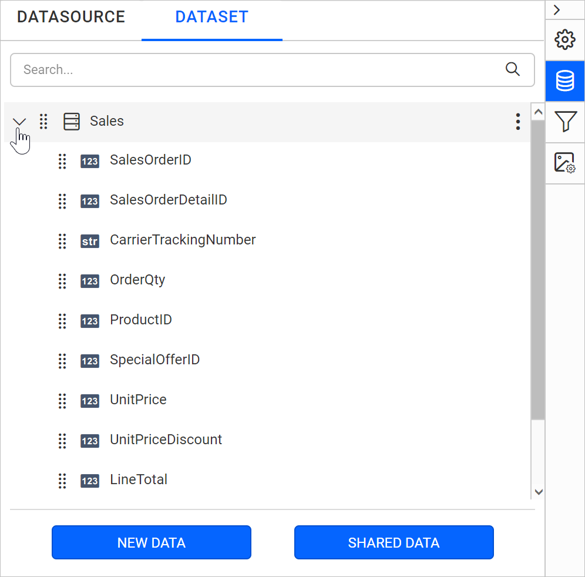Open the filter funnel panel
This screenshot has height=577, width=585.
565,121
